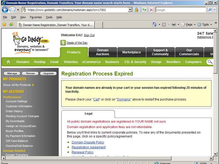This screenshot has width=219, height=164.
Task: Open a new blank browser tab
Action: click(99, 25)
